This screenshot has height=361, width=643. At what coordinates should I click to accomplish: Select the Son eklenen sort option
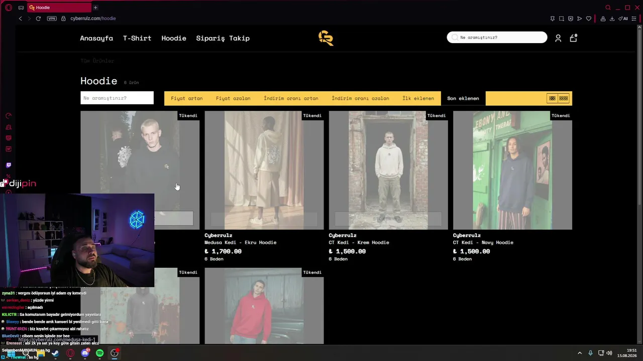click(463, 98)
